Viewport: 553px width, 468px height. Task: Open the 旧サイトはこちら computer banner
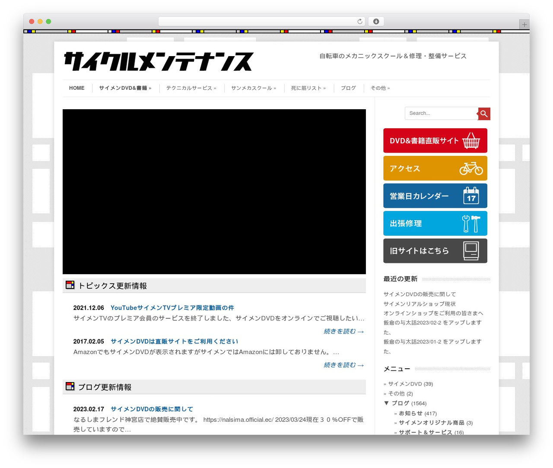[x=435, y=251]
